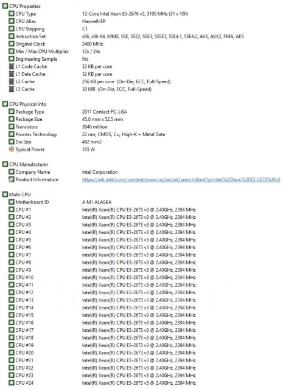Click the L3 Cache chip icon

click(x=12, y=89)
